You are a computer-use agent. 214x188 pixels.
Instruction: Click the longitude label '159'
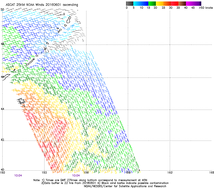tap(128, 173)
